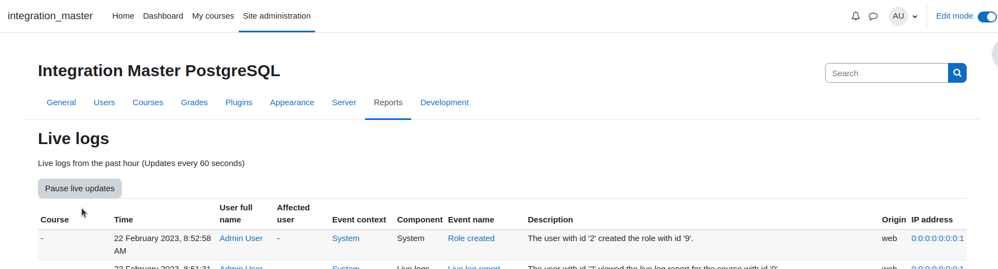Switch to the Server tab

[344, 102]
